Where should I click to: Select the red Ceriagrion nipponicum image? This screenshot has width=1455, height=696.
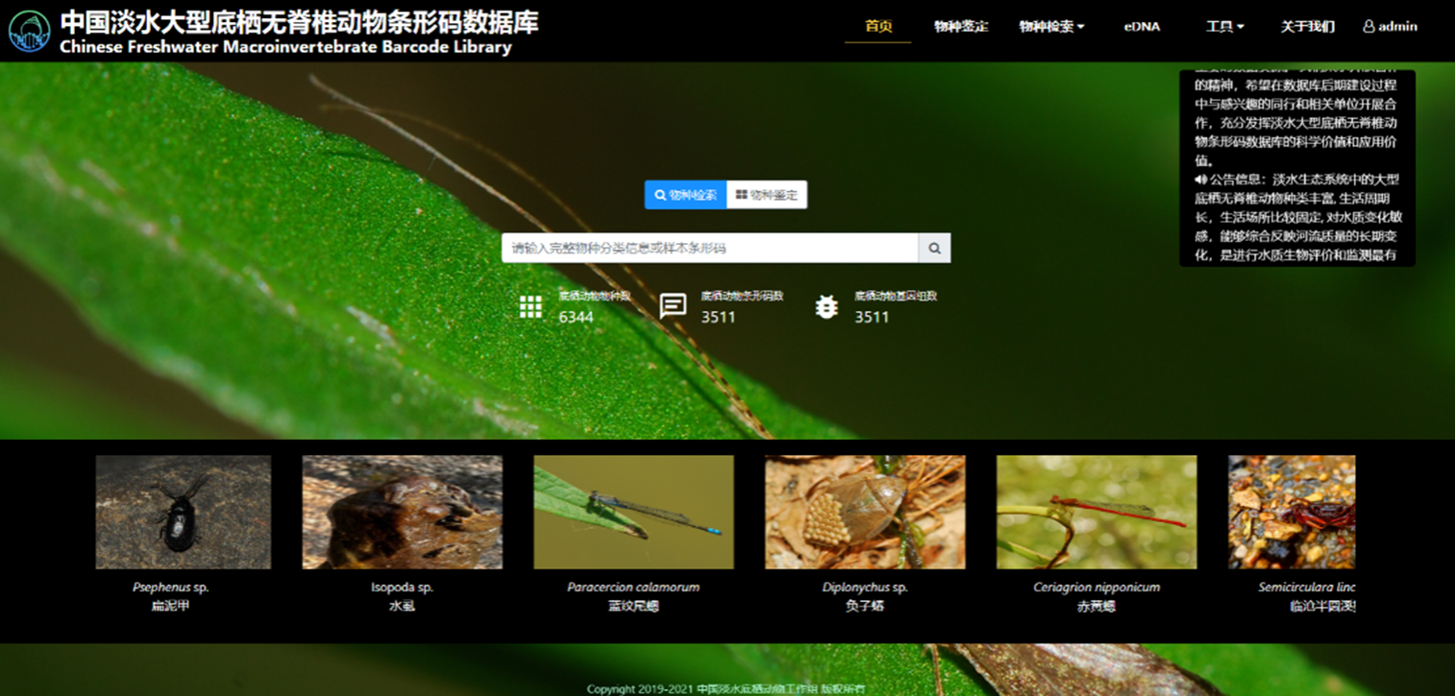pyautogui.click(x=1097, y=512)
